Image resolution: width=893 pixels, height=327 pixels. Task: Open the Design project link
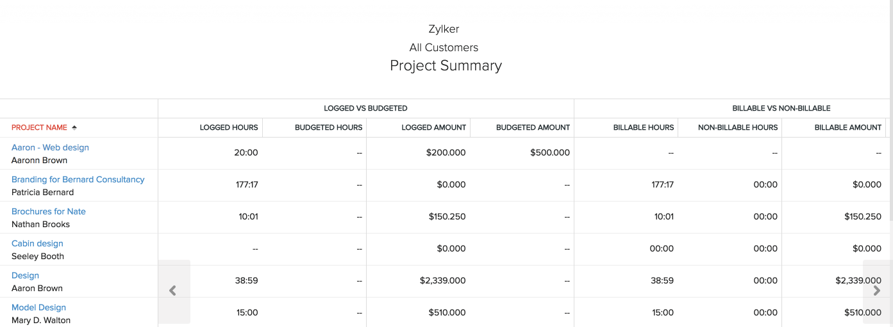point(25,275)
